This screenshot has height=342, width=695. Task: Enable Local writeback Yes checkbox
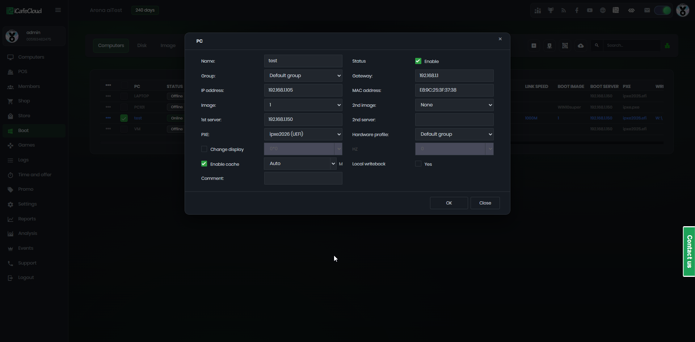(x=418, y=164)
